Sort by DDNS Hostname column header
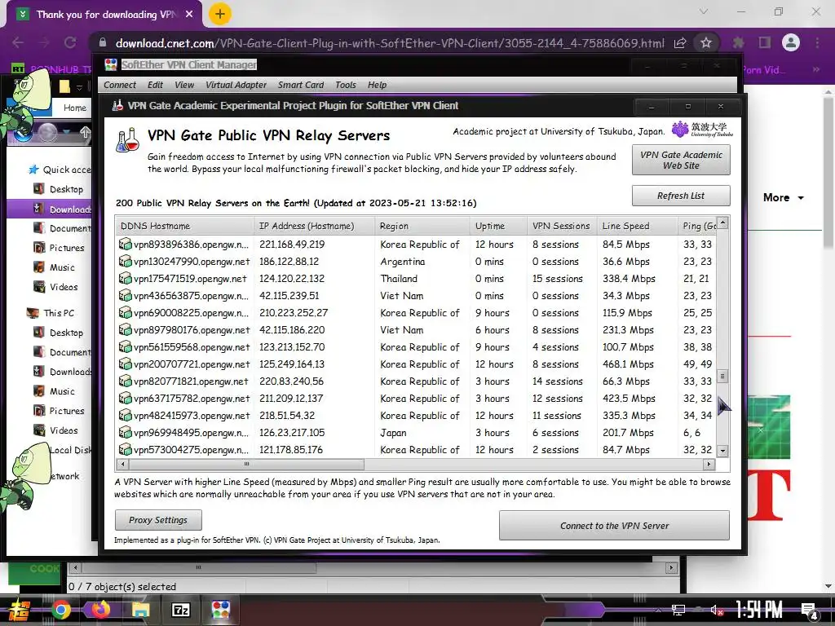Viewport: 835px width, 626px height. tap(184, 226)
